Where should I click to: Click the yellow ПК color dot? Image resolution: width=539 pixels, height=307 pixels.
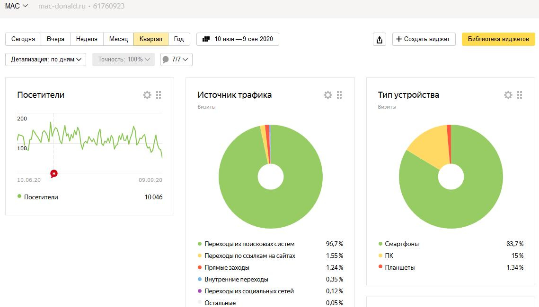[x=380, y=256]
